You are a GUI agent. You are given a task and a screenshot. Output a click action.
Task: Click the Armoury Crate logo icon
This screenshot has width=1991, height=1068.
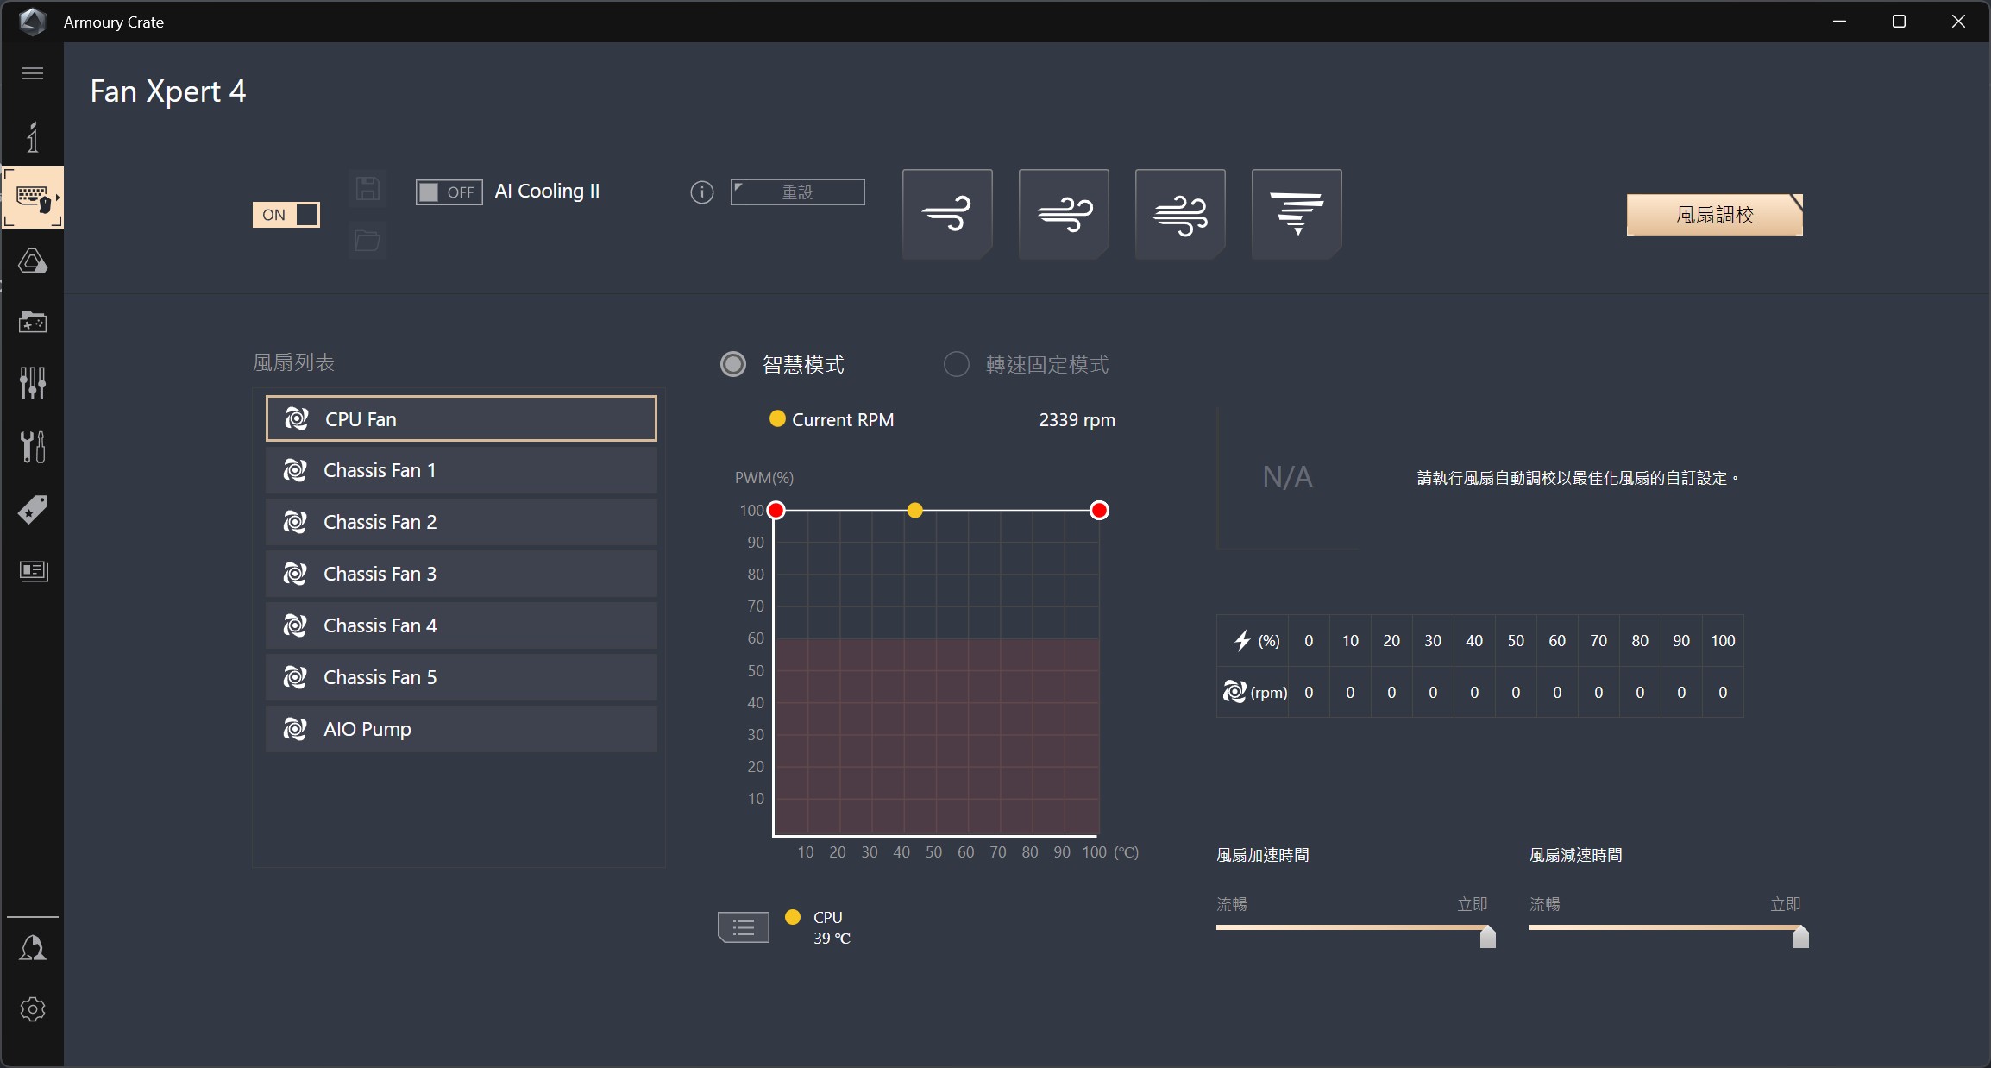pos(32,22)
